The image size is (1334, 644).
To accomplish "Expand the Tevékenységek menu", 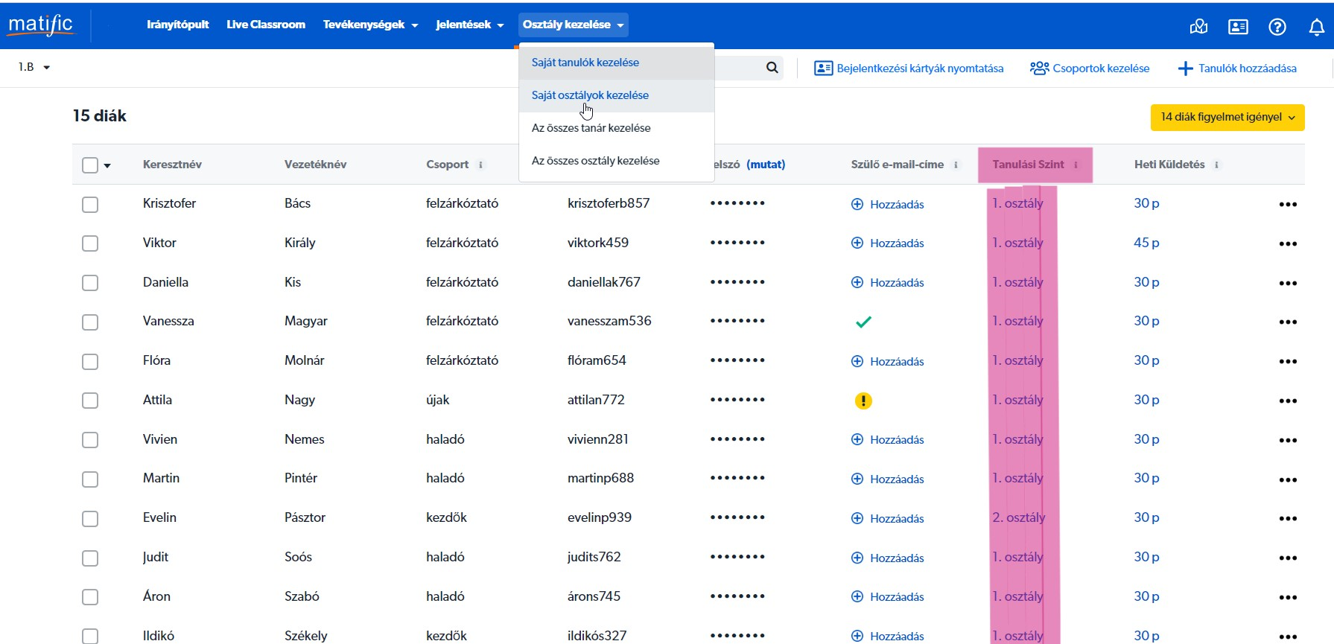I will click(x=370, y=25).
